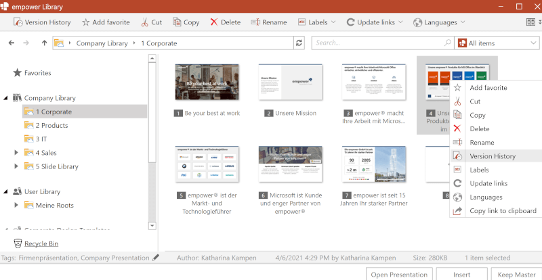
Task: Click the view layout grid icon
Action: coord(530,22)
